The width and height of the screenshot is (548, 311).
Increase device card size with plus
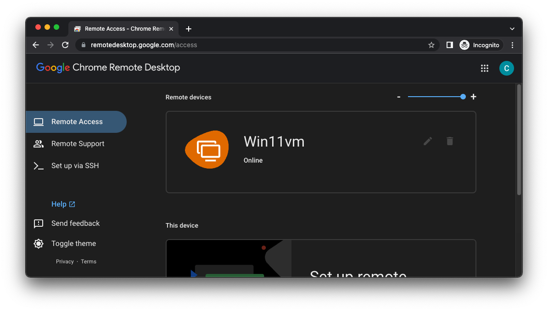point(473,97)
